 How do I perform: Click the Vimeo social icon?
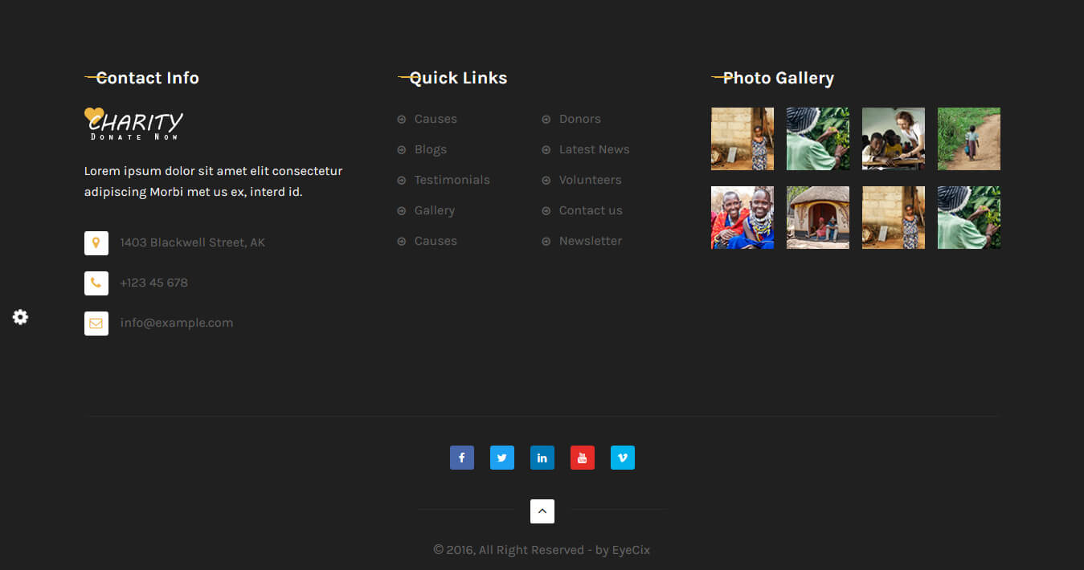coord(622,458)
